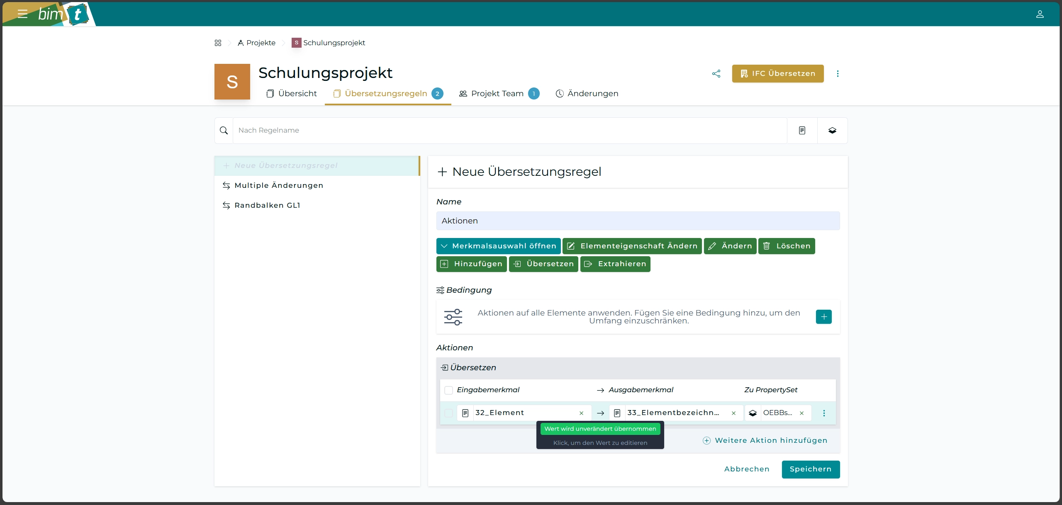Expand Merkmalsauswahl öffnen dropdown
Viewport: 1062px width, 505px height.
tap(498, 246)
